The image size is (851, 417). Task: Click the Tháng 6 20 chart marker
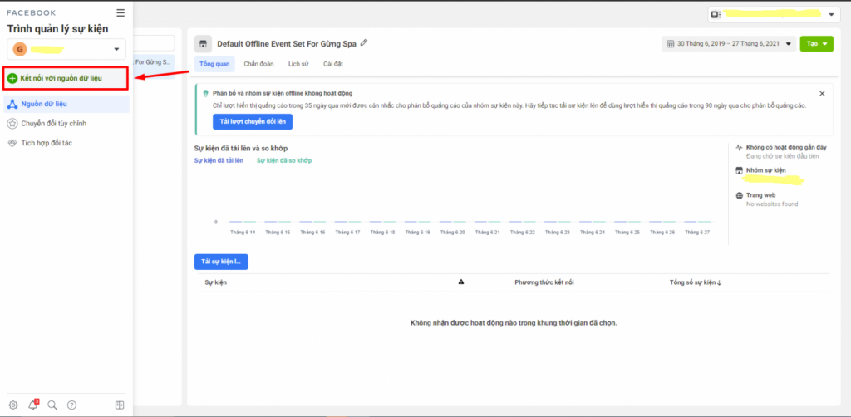453,222
